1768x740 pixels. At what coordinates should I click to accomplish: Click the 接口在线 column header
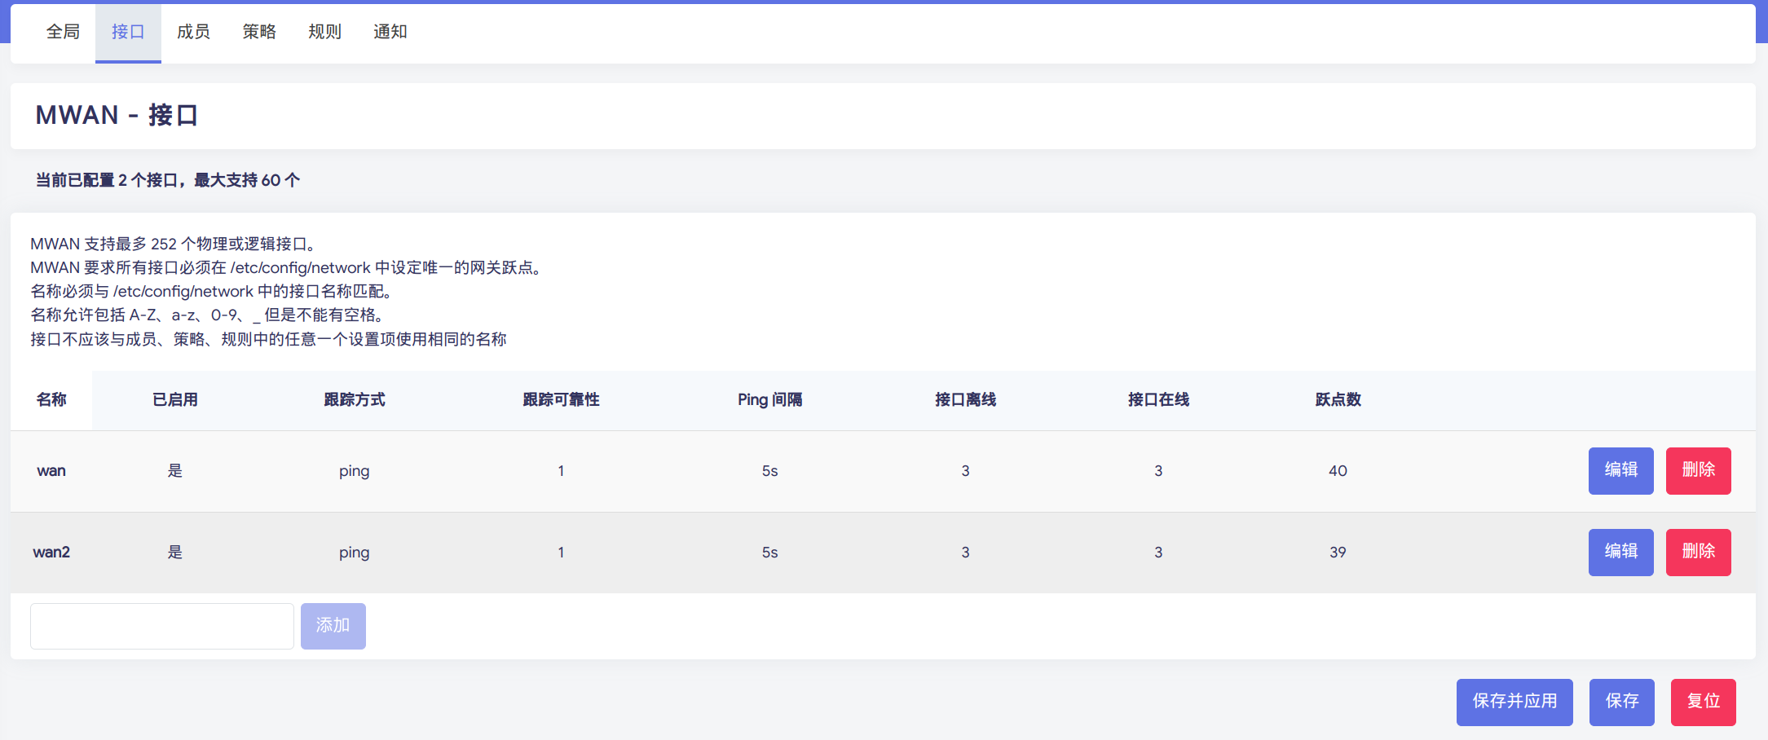1158,399
